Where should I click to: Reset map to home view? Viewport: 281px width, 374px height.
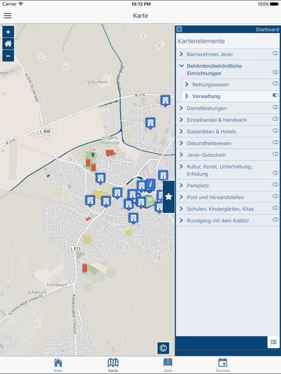tap(8, 44)
